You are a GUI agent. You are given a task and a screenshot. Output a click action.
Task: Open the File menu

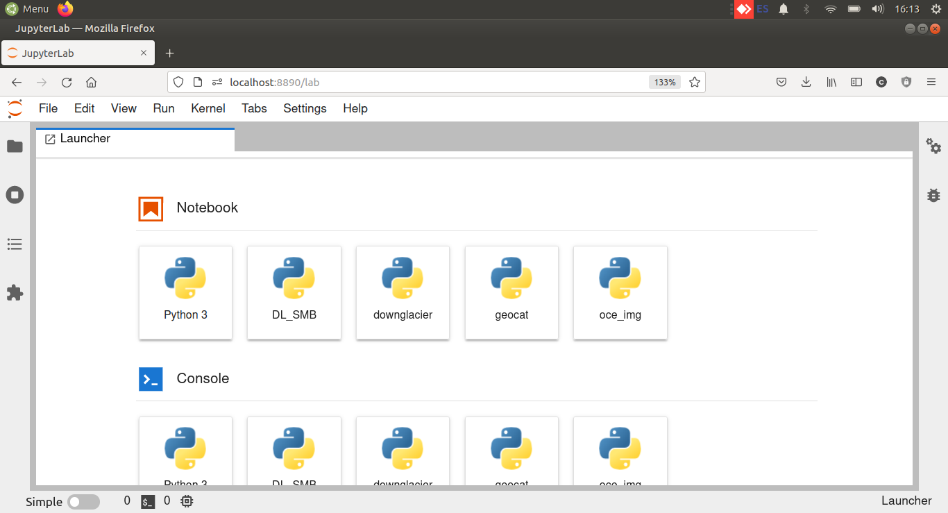coord(48,108)
